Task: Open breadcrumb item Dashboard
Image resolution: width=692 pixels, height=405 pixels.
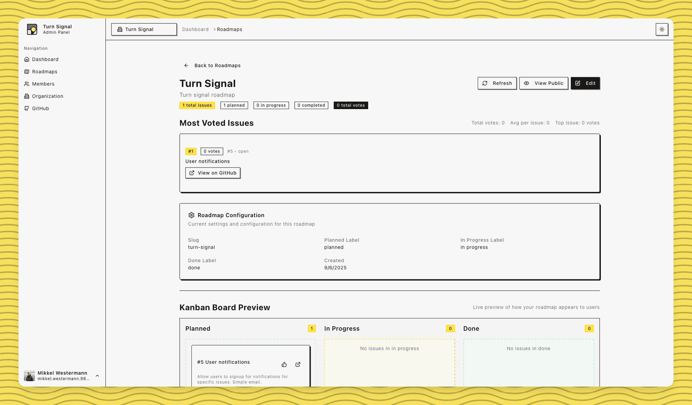Action: pyautogui.click(x=195, y=29)
